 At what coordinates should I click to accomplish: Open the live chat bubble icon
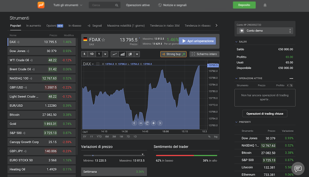[298, 168]
